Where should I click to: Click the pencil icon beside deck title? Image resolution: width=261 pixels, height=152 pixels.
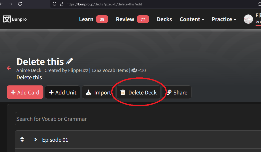point(70,61)
